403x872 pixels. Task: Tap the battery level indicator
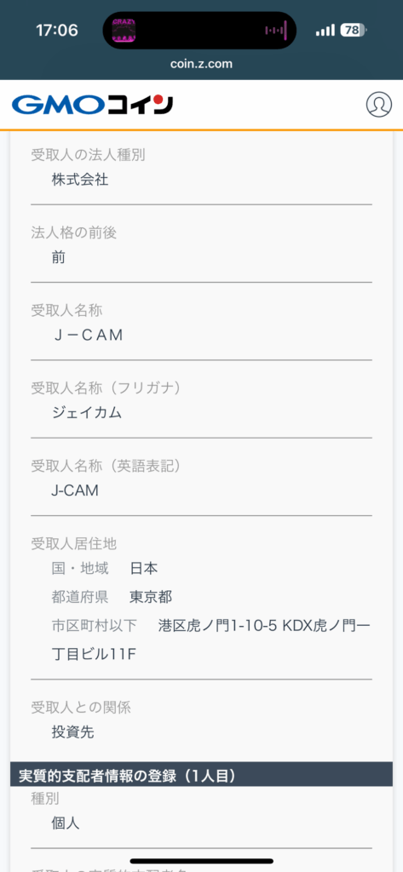354,30
